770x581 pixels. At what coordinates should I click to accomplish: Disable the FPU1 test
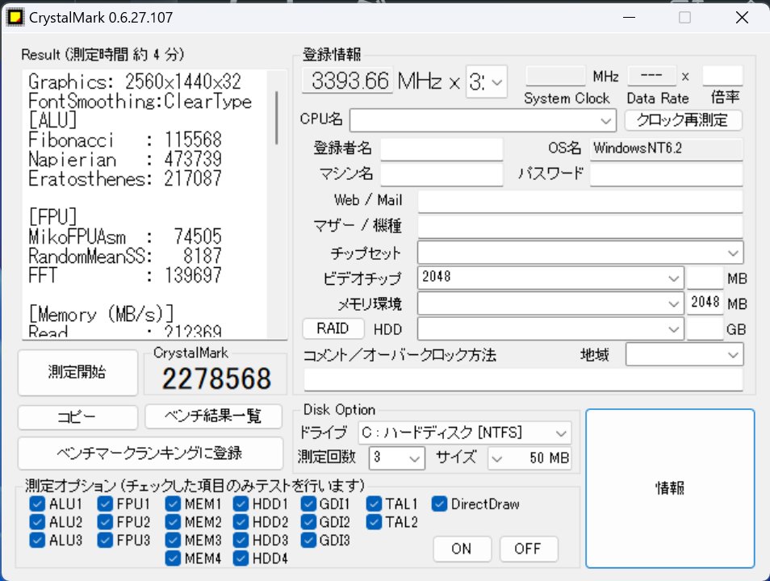(x=105, y=504)
